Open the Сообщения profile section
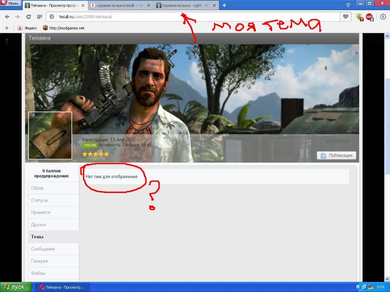The height and width of the screenshot is (292, 390). (x=54, y=249)
